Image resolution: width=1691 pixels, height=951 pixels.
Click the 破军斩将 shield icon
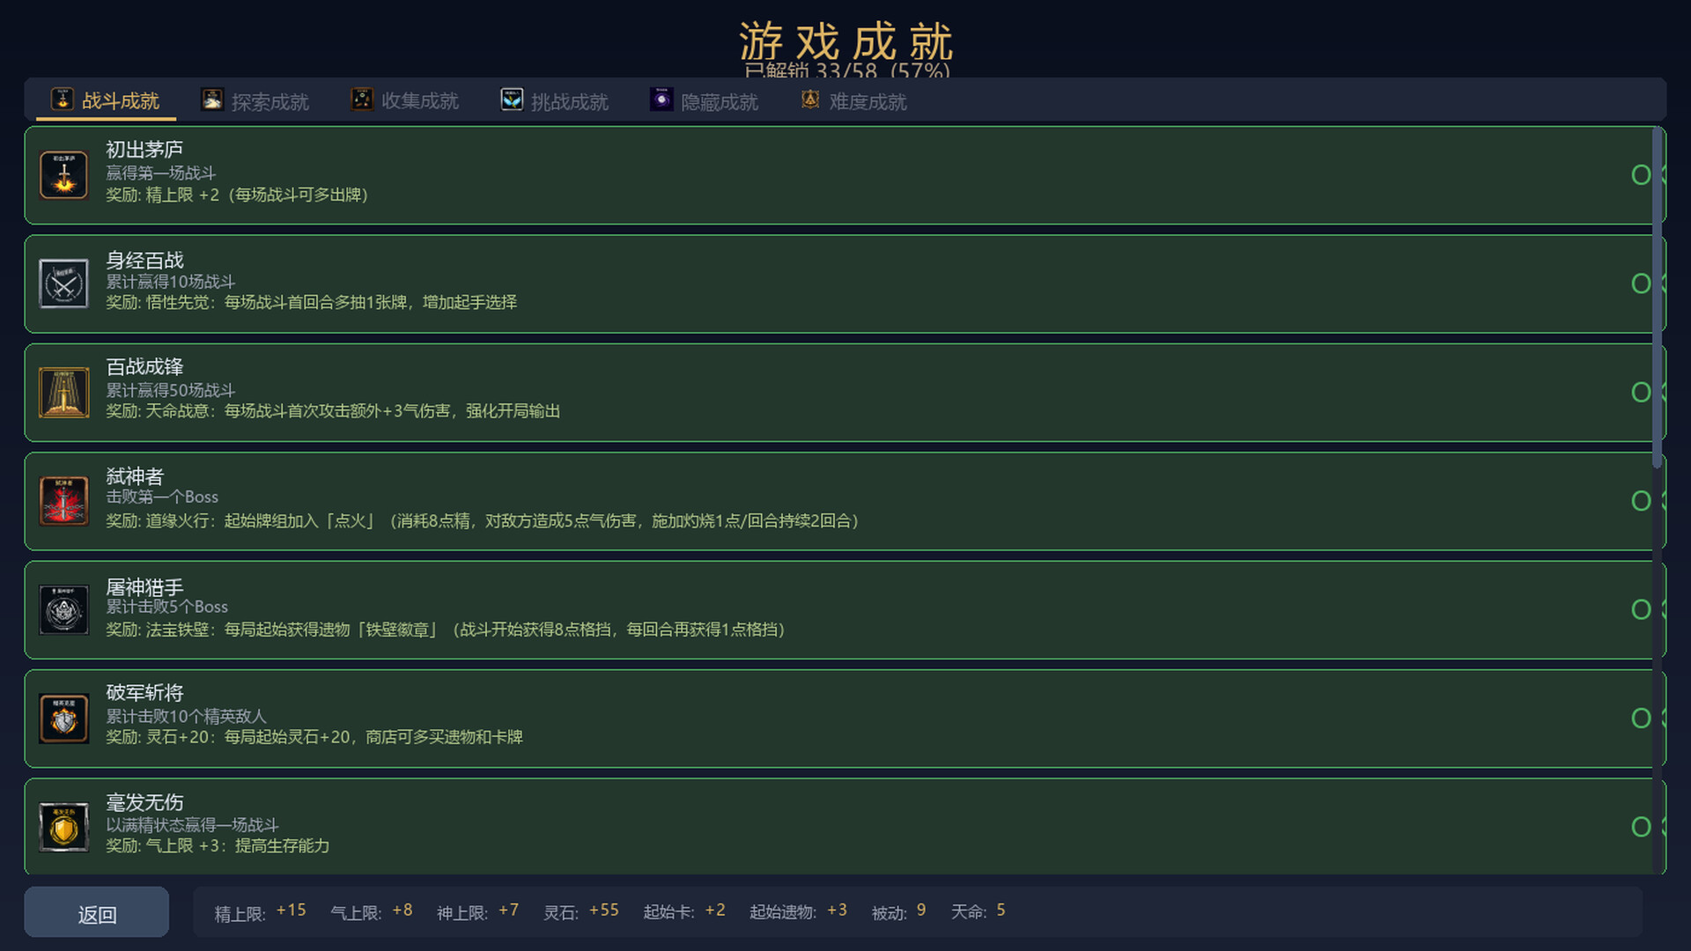coord(63,719)
